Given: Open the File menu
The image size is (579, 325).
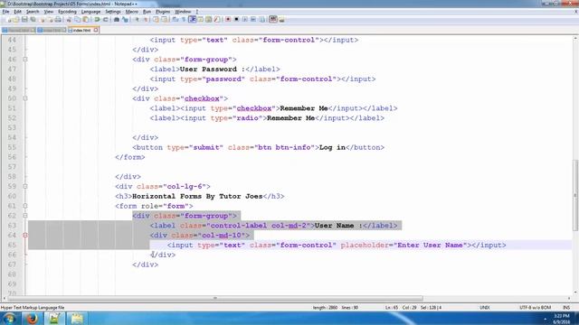Looking at the screenshot, I should (x=5, y=12).
